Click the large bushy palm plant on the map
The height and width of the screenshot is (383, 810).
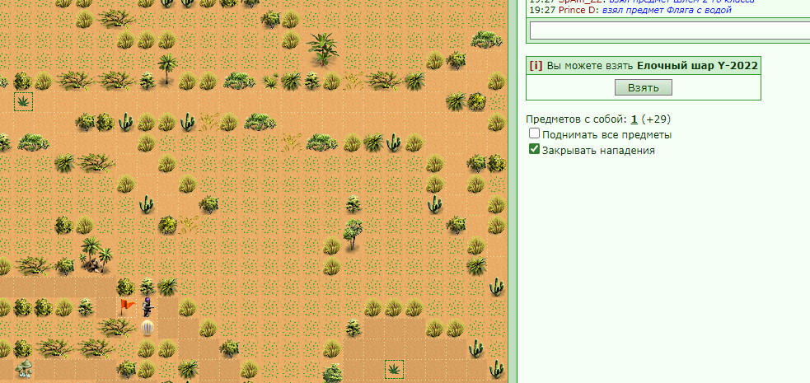coord(323,49)
